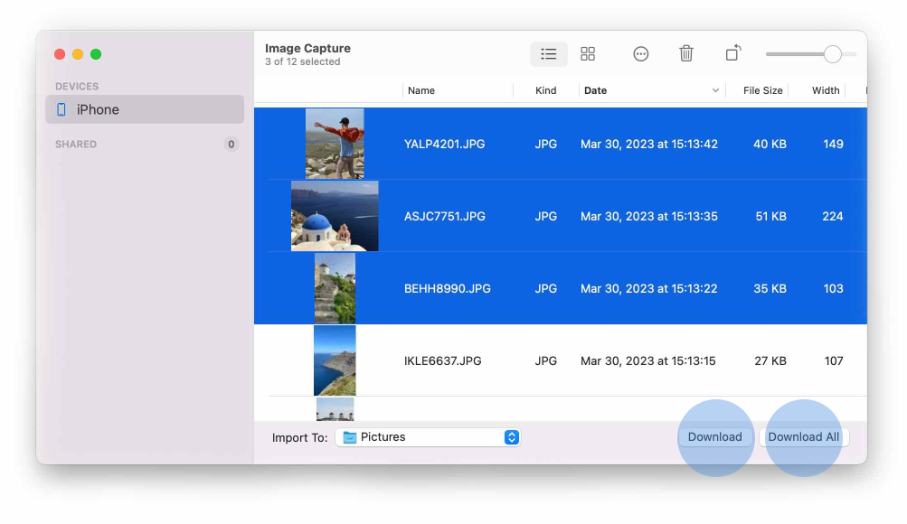Switch to grid view
The image size is (907, 524).
coord(587,53)
